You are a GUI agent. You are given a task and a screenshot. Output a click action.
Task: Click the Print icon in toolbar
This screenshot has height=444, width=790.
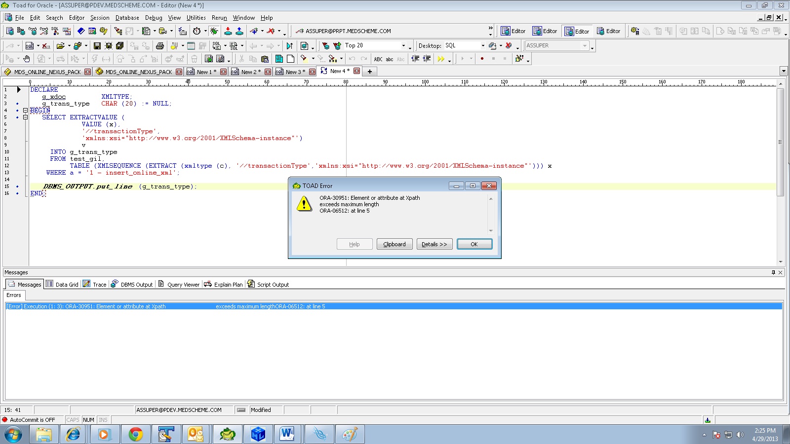(159, 46)
